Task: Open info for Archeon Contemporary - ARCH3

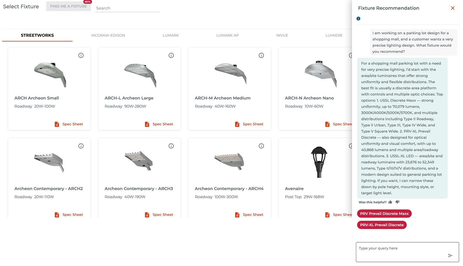Action: [x=171, y=146]
